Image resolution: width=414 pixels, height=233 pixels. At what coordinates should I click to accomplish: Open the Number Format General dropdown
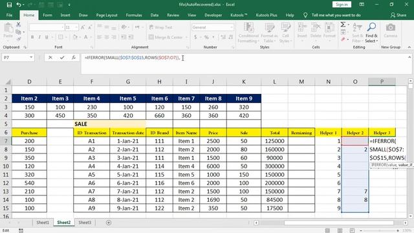point(232,27)
